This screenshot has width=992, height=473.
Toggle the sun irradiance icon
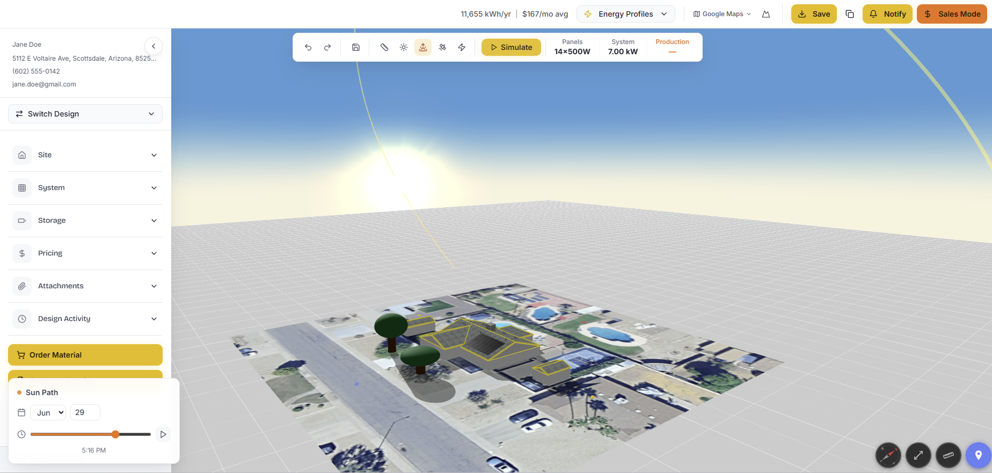pos(404,47)
